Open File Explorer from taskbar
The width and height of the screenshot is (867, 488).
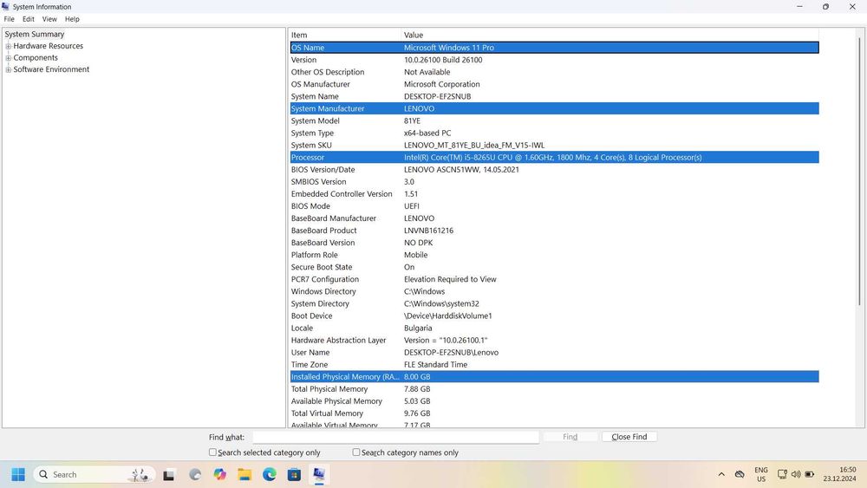[x=244, y=474]
